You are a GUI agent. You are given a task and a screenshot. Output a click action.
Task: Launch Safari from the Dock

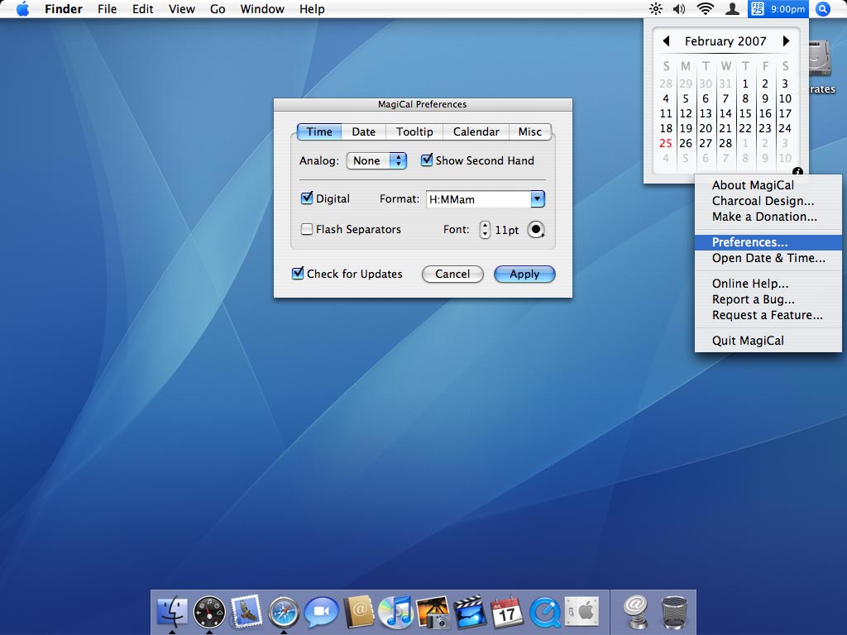(284, 613)
